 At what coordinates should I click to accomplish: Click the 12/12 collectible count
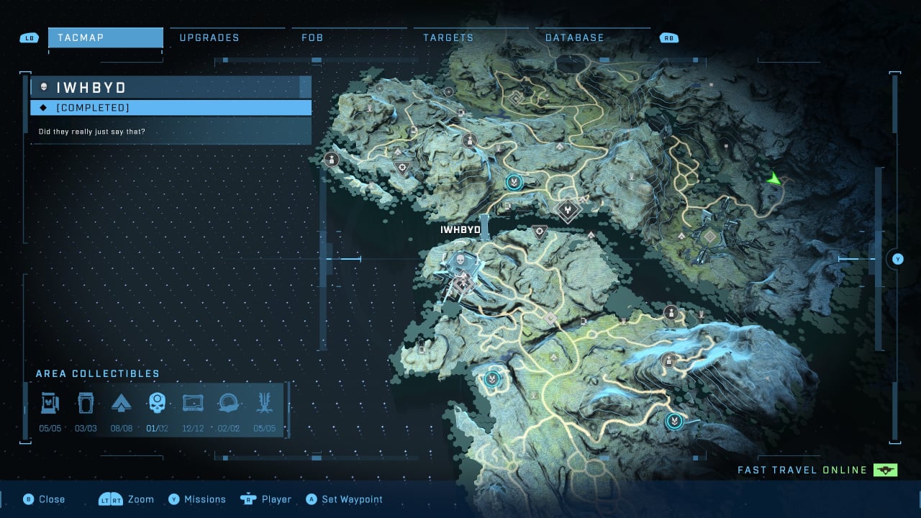[x=193, y=429]
